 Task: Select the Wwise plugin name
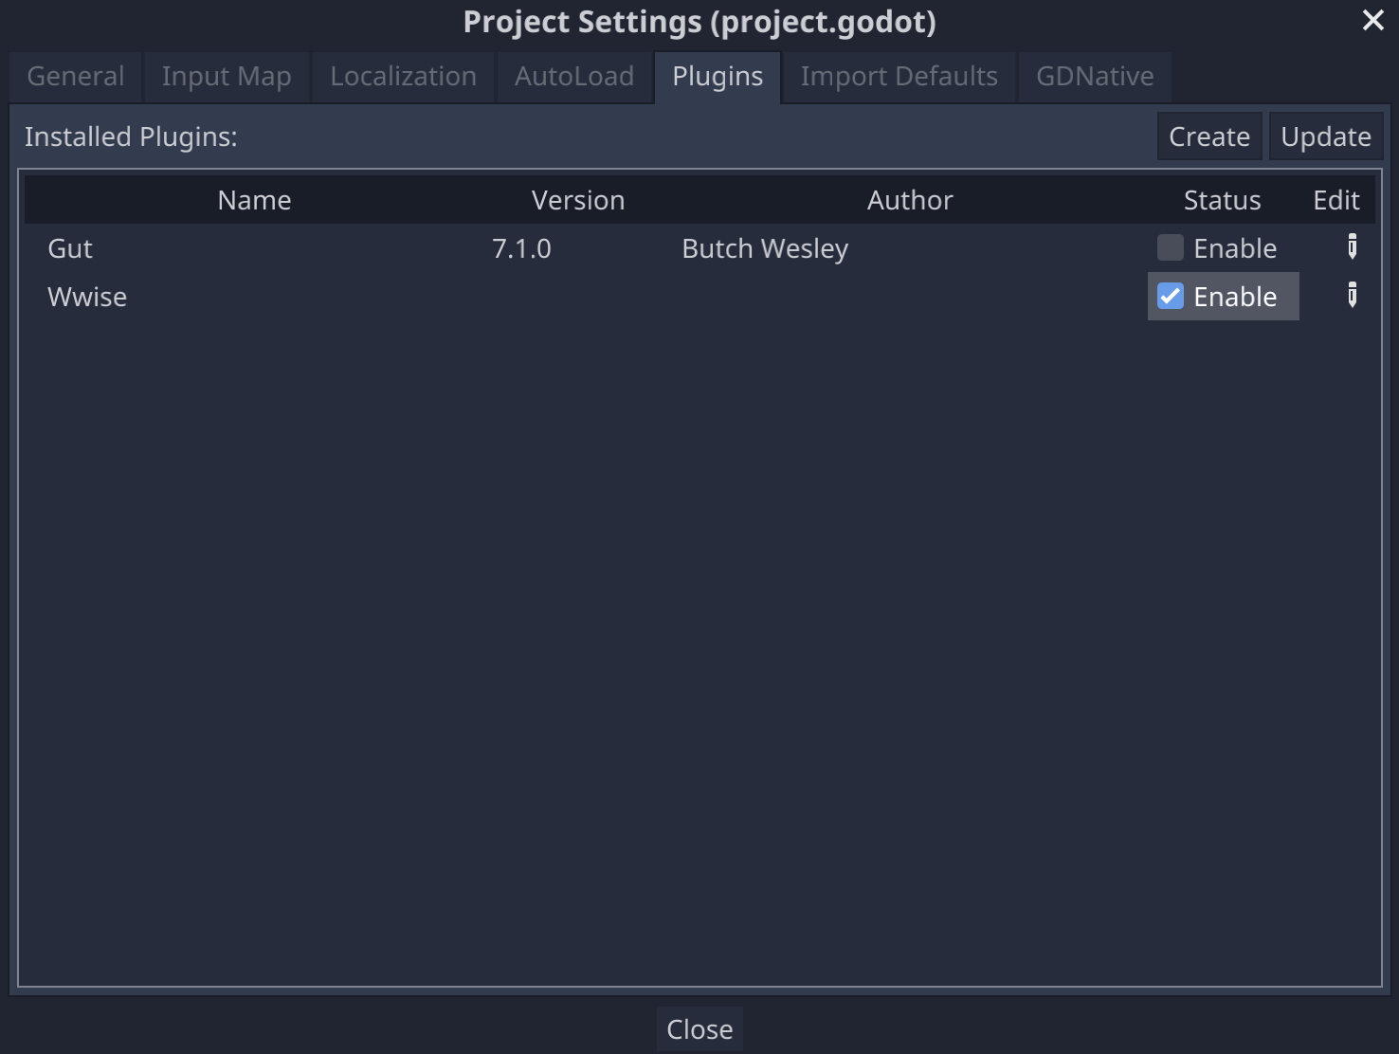coord(87,297)
